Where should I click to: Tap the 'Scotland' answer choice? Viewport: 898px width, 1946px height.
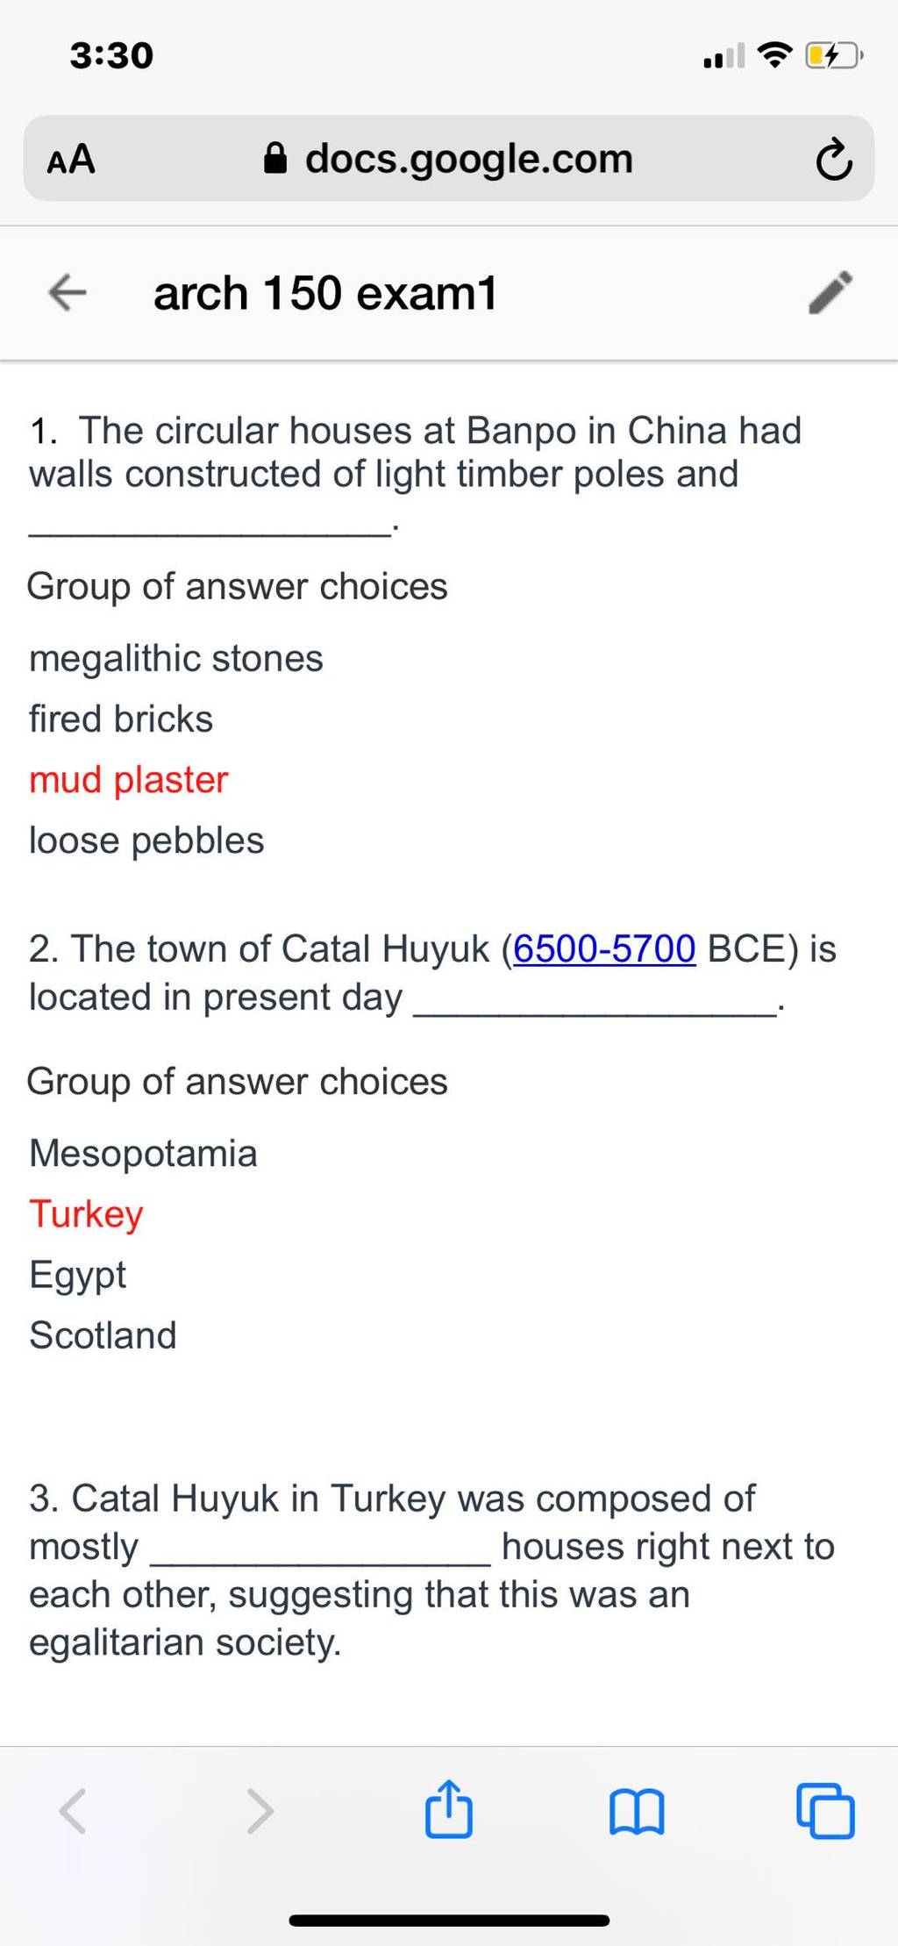tap(103, 1335)
